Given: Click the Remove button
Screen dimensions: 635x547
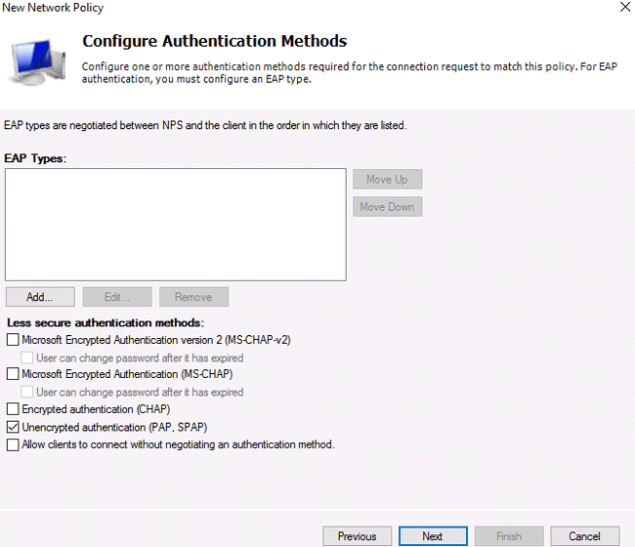Looking at the screenshot, I should 193,297.
